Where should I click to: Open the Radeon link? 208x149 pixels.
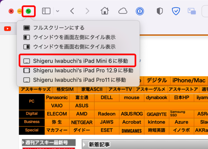tap(107, 114)
